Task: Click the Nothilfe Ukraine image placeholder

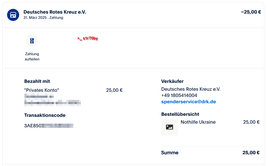Action: (169, 127)
